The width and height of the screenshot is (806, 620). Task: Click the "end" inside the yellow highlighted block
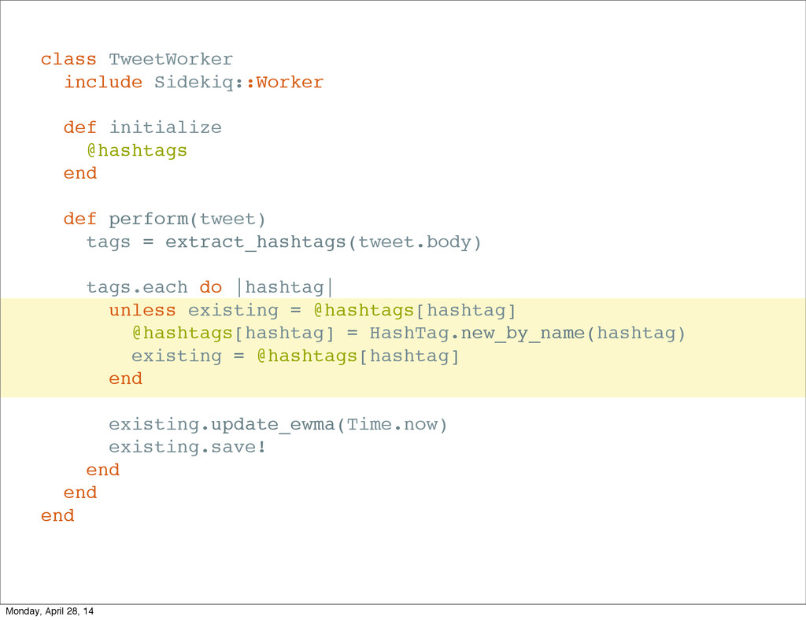(x=126, y=378)
